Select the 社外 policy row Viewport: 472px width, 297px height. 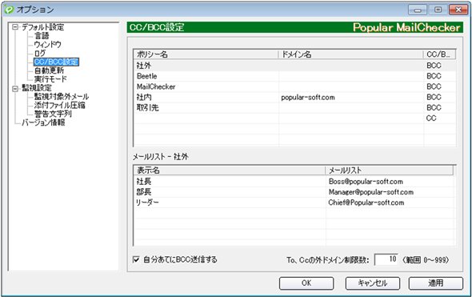click(x=294, y=66)
